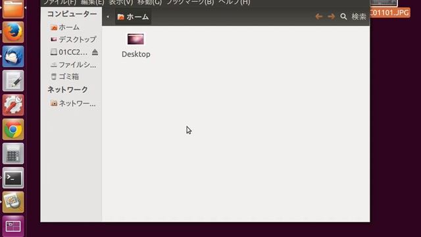The image size is (421, 237).
Task: Open the image viewer launcher icon
Action: pos(13,202)
